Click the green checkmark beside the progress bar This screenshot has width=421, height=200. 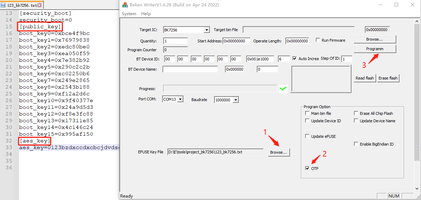[283, 89]
